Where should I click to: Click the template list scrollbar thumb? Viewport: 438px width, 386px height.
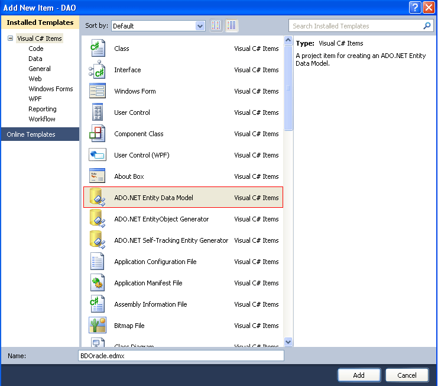click(x=288, y=88)
